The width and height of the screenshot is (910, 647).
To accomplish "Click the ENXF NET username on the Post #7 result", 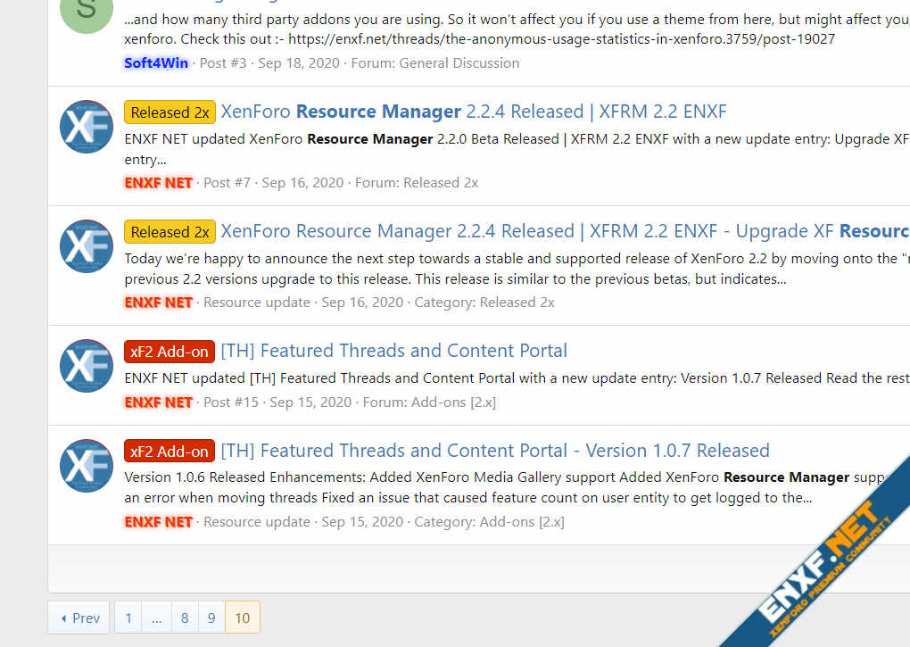I will click(x=159, y=183).
